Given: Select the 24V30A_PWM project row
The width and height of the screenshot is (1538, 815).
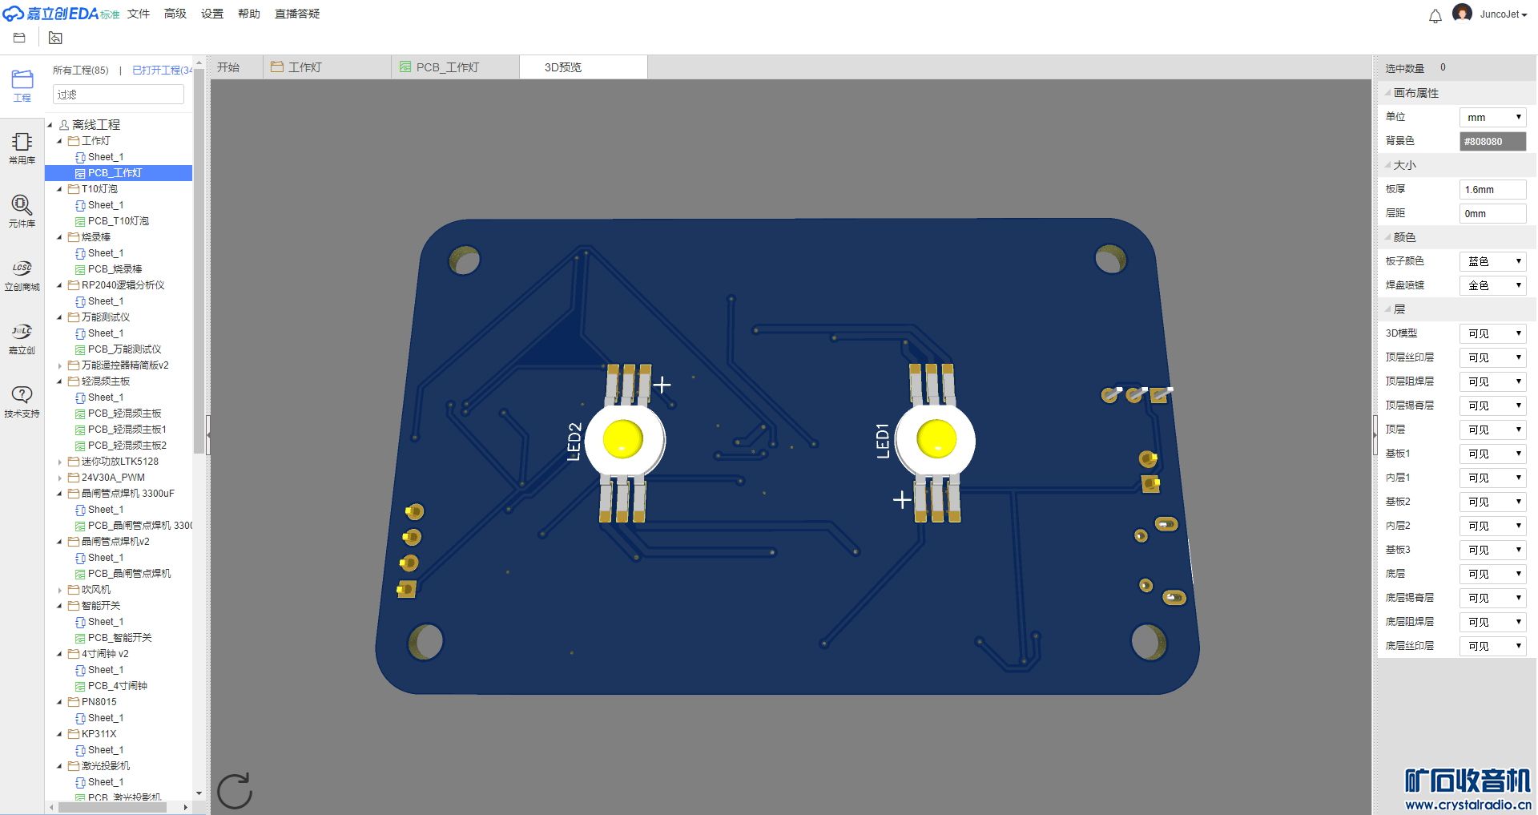Looking at the screenshot, I should [x=119, y=478].
